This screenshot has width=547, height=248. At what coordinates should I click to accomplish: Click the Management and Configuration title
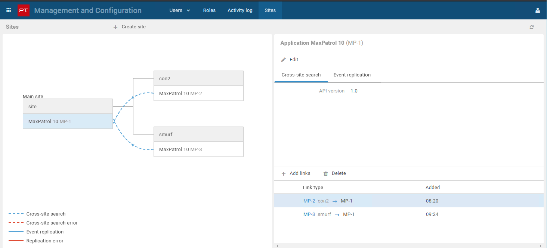(x=88, y=10)
